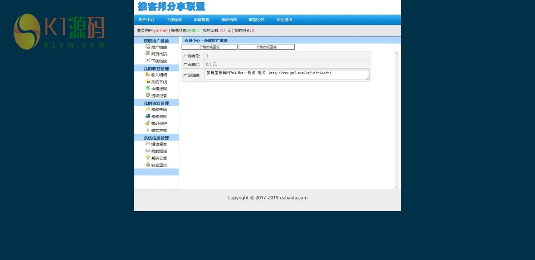
Task: Sort ads with the 价格由低至高 button
Action: [x=267, y=47]
